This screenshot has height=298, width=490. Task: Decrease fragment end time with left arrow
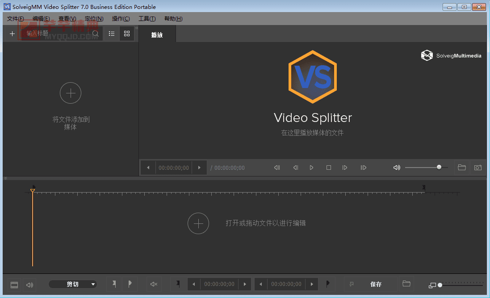[x=260, y=284]
